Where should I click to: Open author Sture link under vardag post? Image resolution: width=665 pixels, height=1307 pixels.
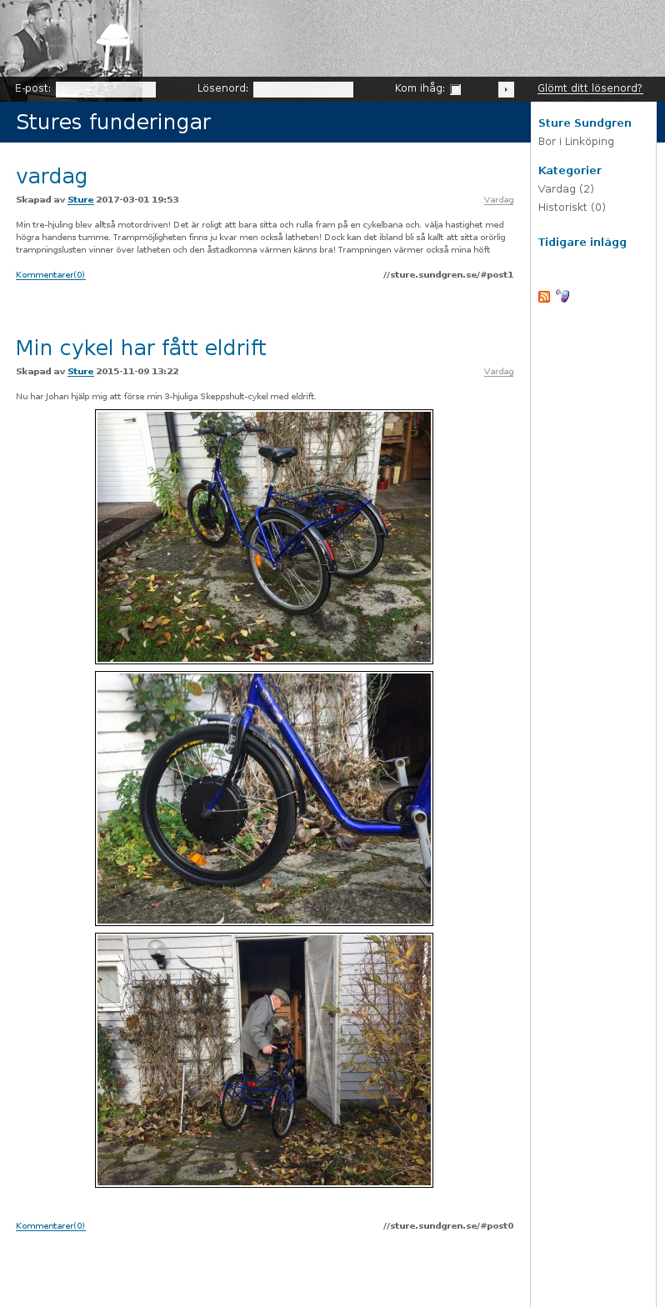[x=80, y=200]
